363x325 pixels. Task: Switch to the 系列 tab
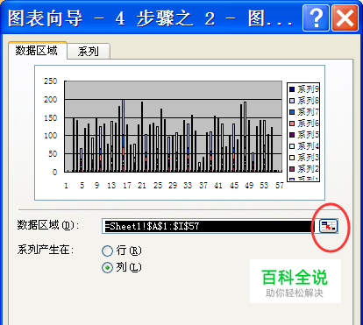tap(89, 52)
